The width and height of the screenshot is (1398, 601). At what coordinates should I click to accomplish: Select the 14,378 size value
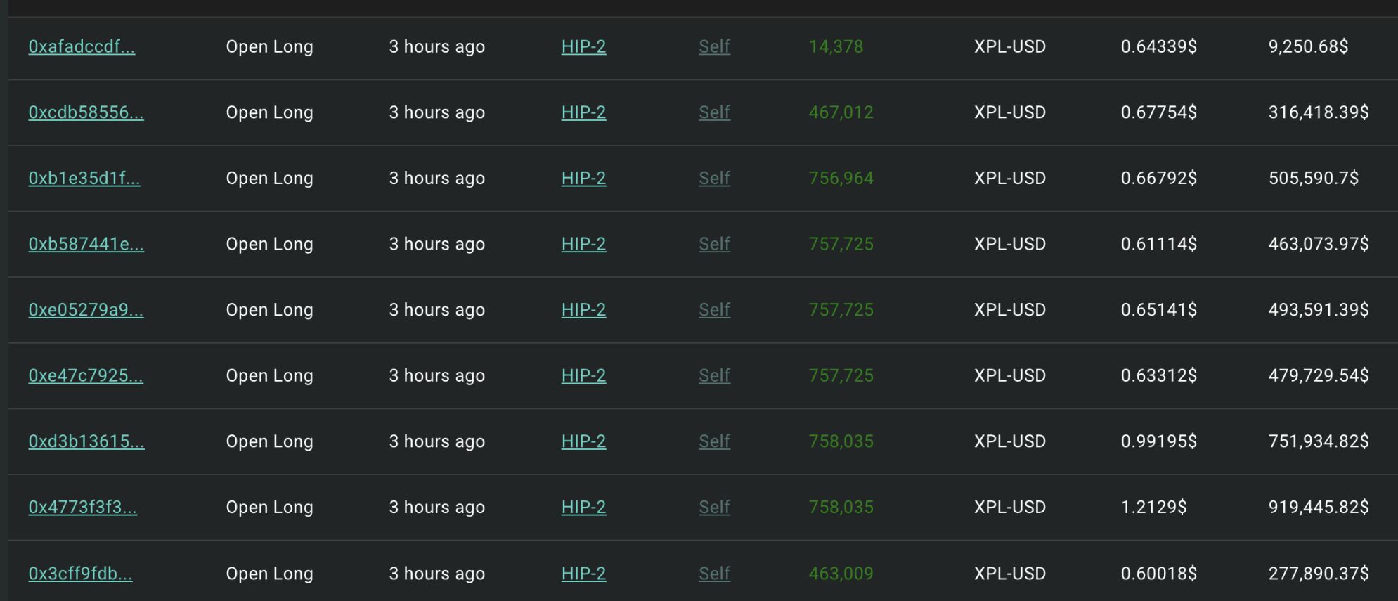click(836, 47)
